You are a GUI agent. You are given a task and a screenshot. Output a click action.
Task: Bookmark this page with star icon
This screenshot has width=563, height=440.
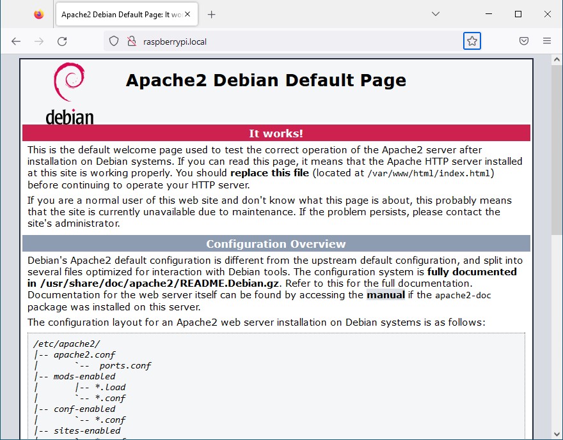pyautogui.click(x=472, y=42)
